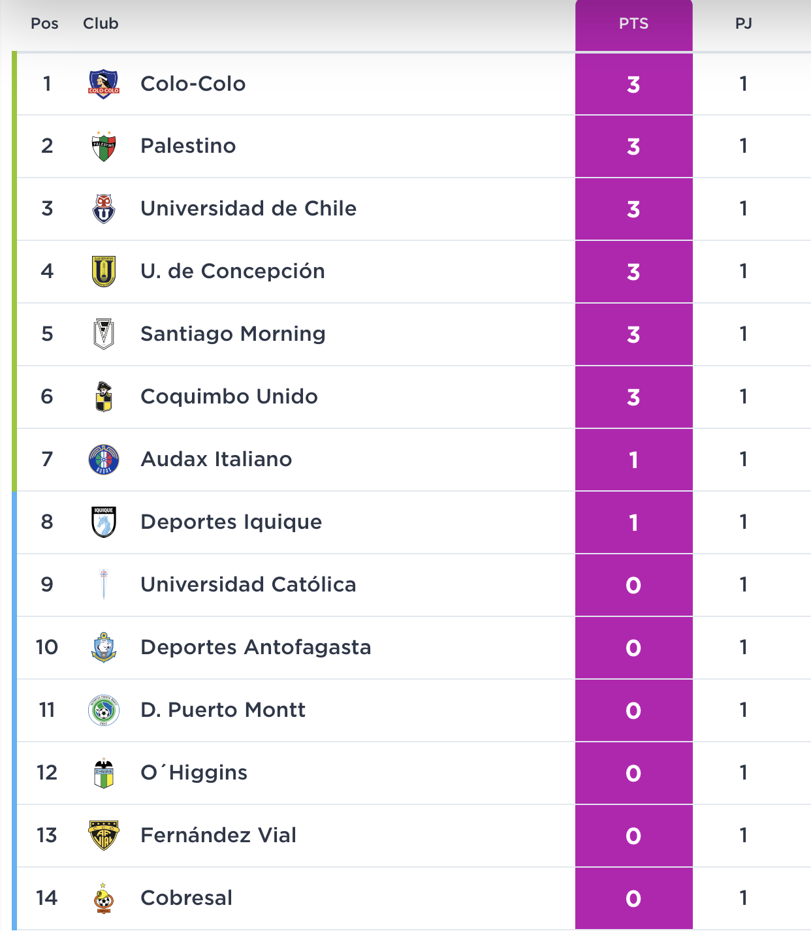The height and width of the screenshot is (931, 811).
Task: Click the Colo-Colo club crest
Action: [x=103, y=84]
